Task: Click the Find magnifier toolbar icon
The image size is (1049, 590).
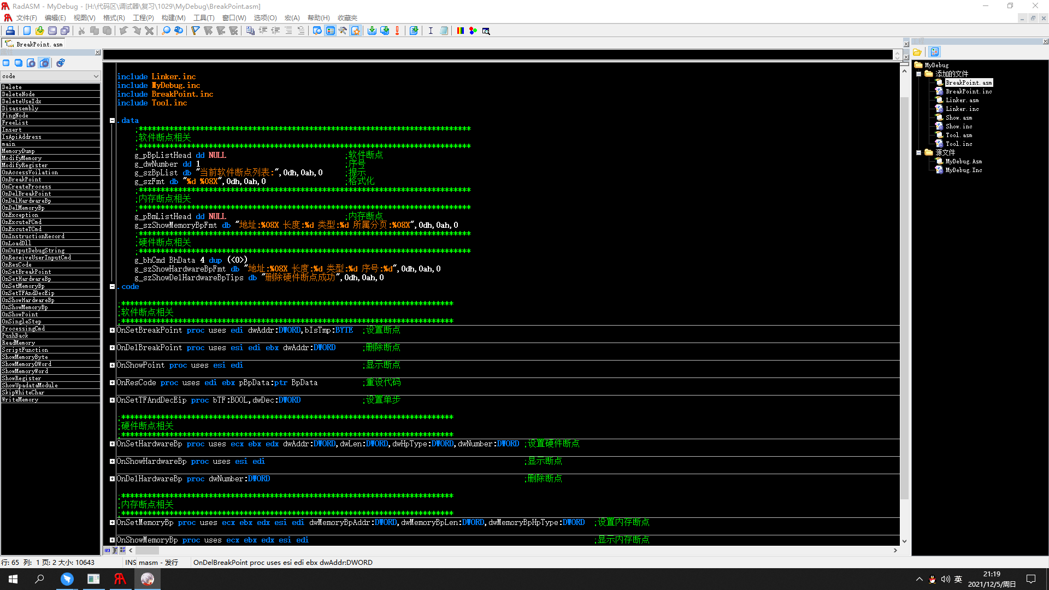Action: (166, 31)
